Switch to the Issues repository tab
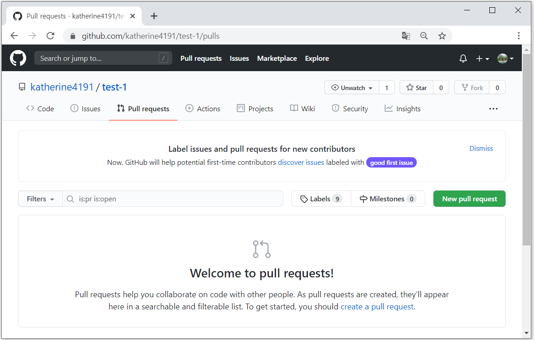The image size is (534, 340). (85, 109)
